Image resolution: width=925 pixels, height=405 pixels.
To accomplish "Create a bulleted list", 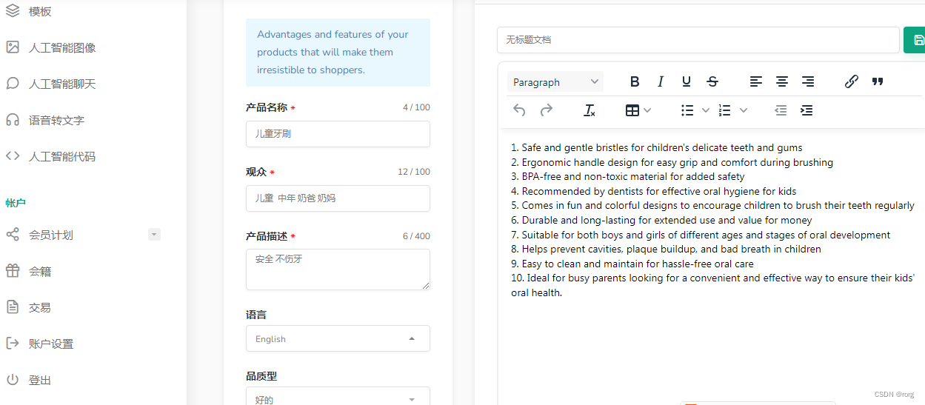I will point(687,110).
